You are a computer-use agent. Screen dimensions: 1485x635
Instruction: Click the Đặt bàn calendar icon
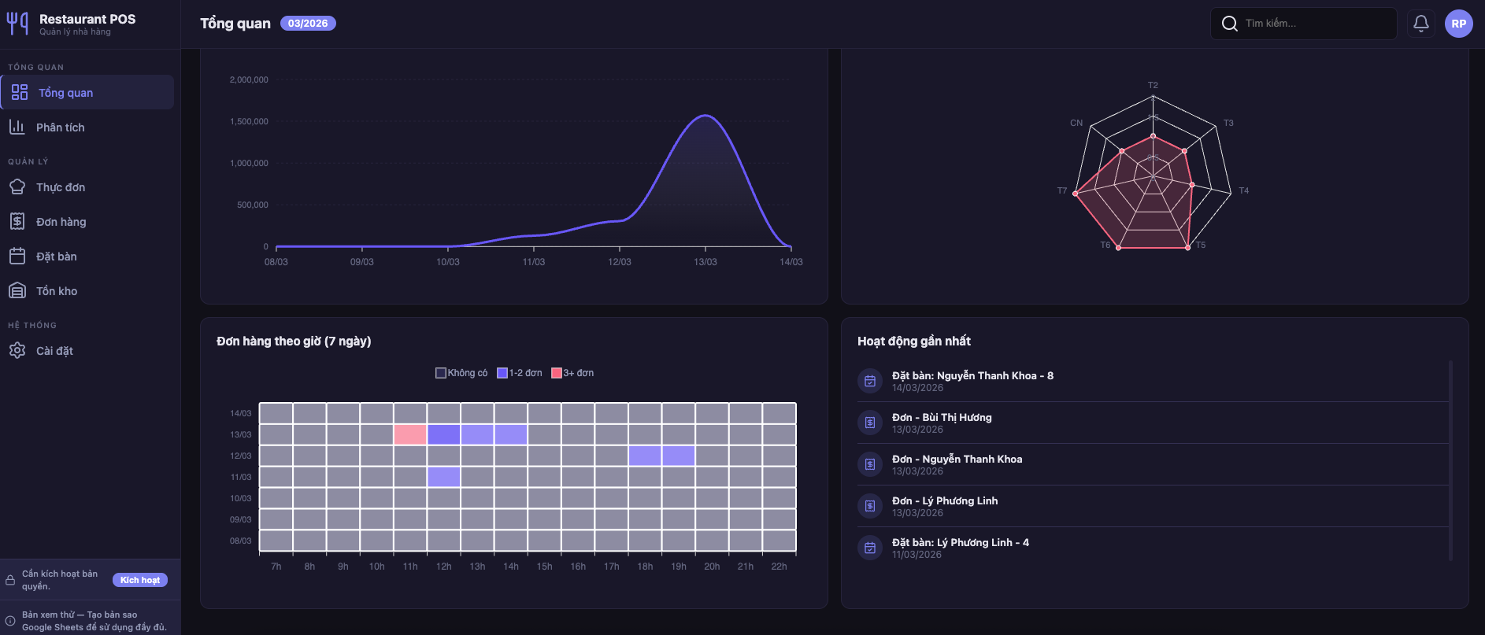[x=17, y=257]
